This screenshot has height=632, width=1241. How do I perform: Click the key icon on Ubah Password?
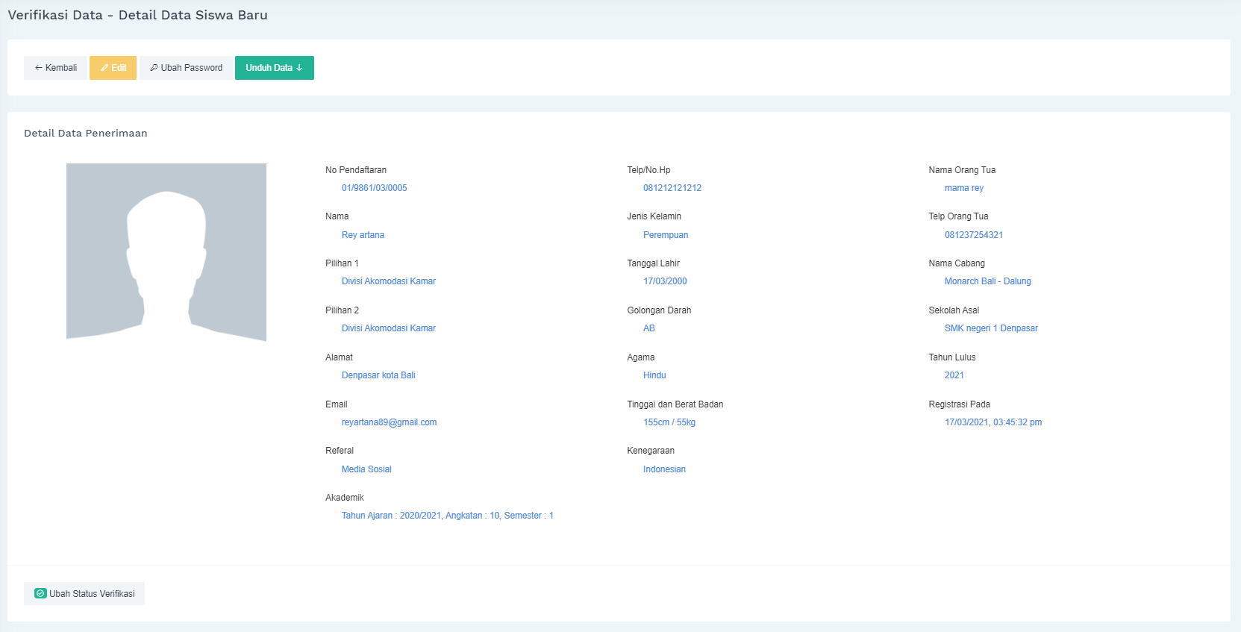click(154, 68)
